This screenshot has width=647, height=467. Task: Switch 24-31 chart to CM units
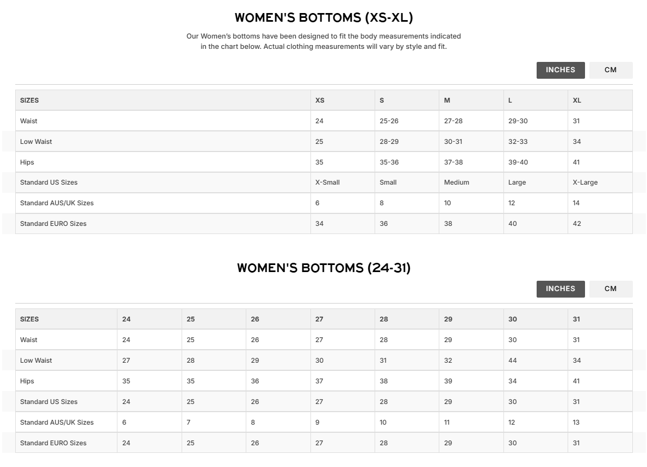pos(611,289)
